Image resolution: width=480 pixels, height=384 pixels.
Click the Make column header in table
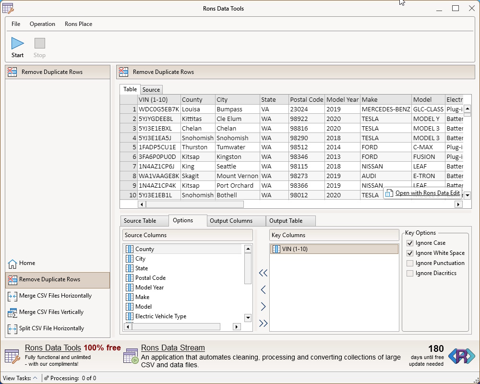386,99
